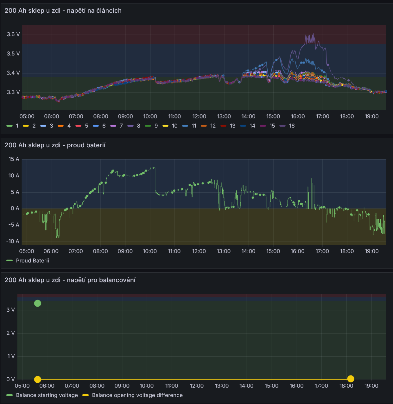Click the yellow data point near 18:00 at 0 V
Image resolution: width=393 pixels, height=404 pixels.
pyautogui.click(x=351, y=379)
